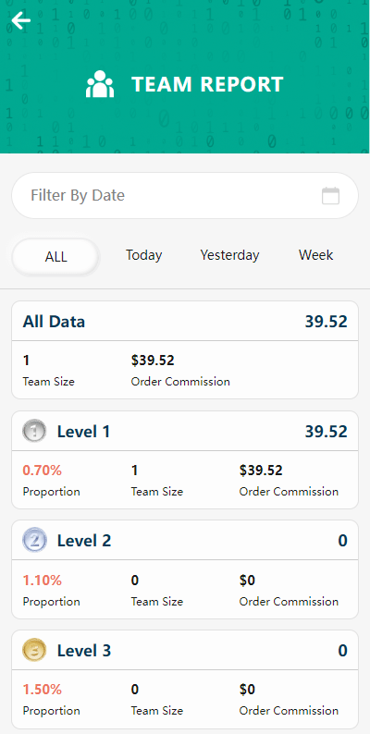Click the 1.10% proportion value
This screenshot has width=370, height=734.
(x=43, y=581)
